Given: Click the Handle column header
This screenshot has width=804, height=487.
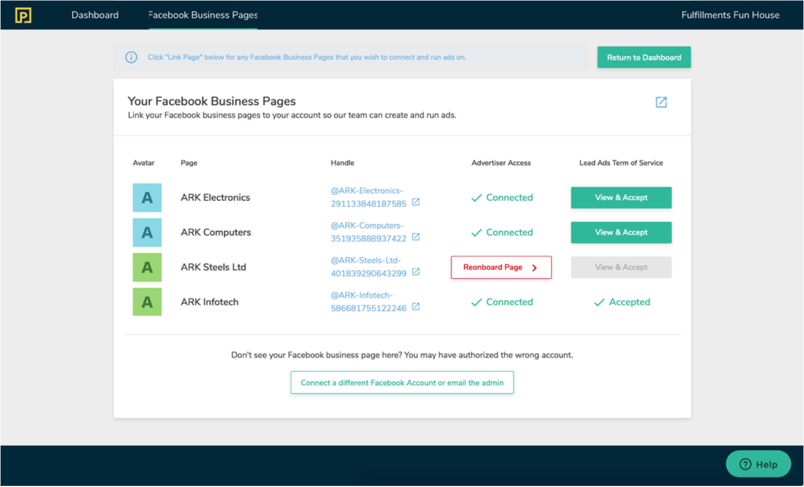Looking at the screenshot, I should 342,163.
